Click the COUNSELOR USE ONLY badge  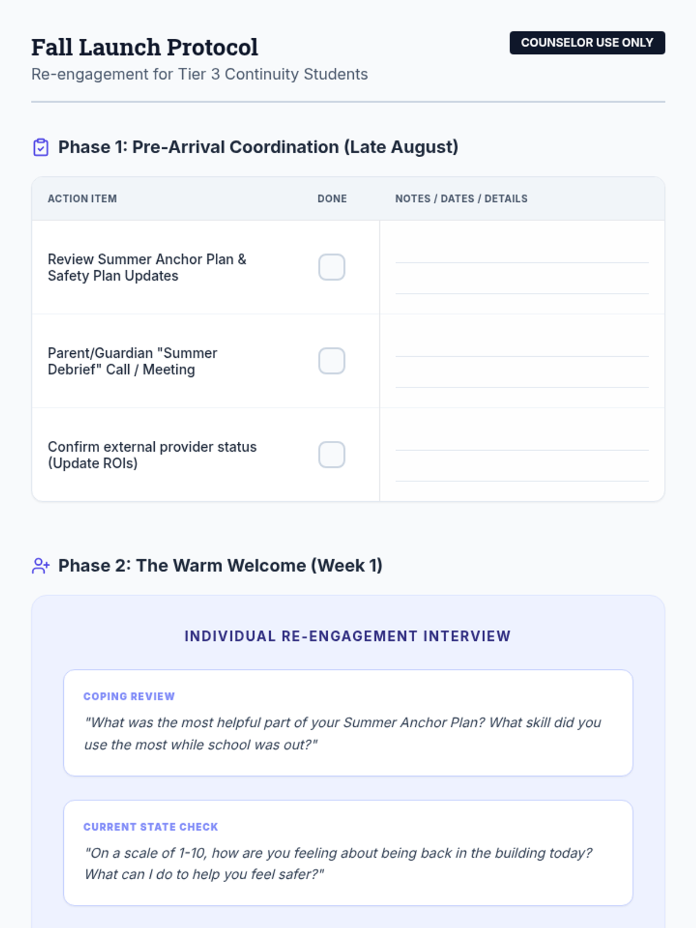[x=587, y=43]
